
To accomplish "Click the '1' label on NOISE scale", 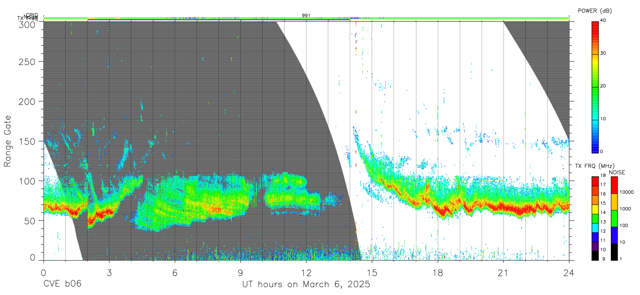I will point(621,259).
